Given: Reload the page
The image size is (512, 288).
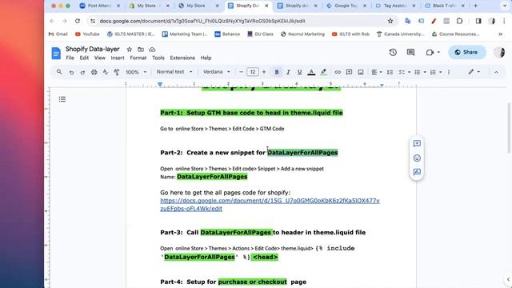Looking at the screenshot, I should tap(78, 21).
